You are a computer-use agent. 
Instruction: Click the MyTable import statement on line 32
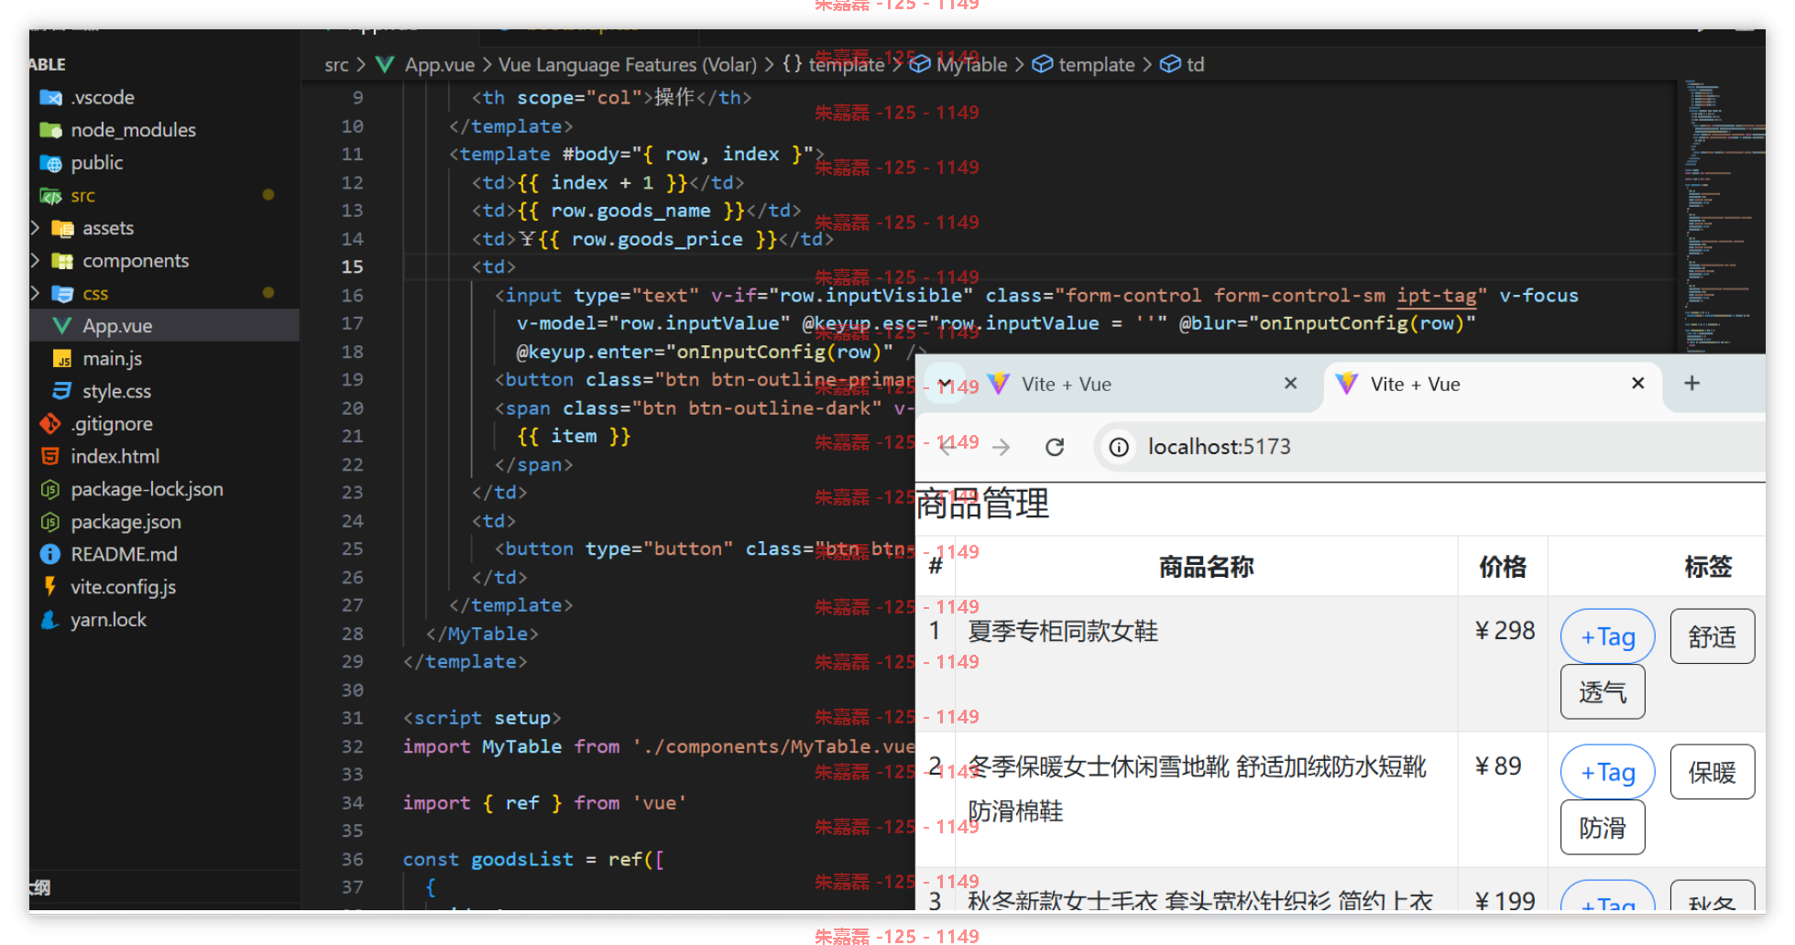[658, 746]
